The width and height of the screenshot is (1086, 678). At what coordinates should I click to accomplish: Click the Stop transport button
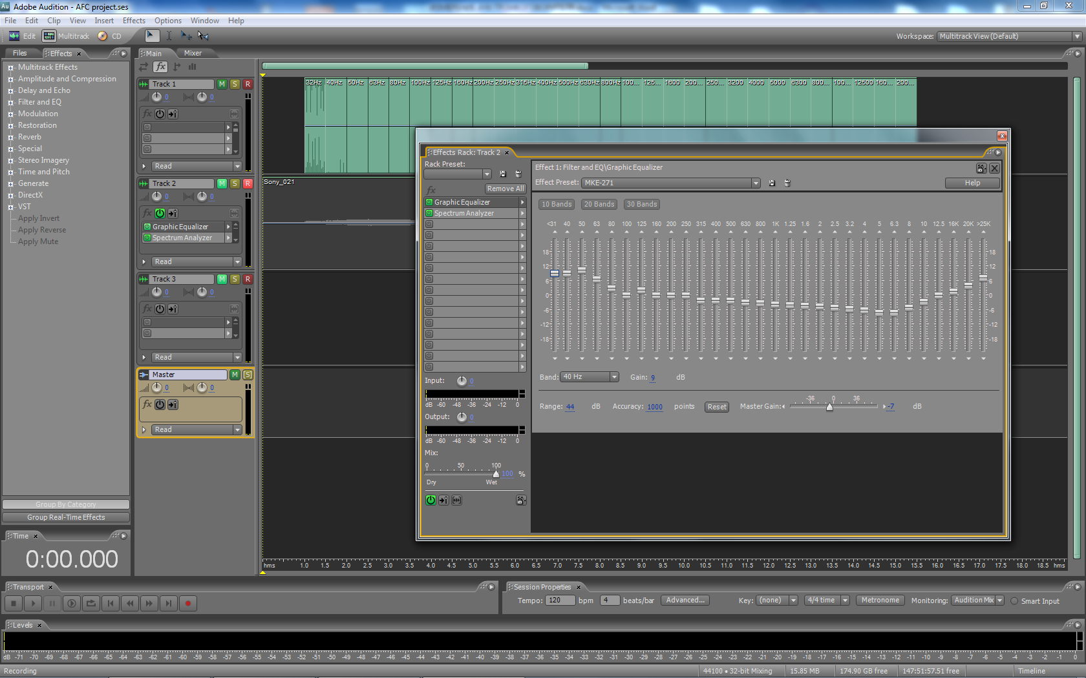[x=14, y=603]
